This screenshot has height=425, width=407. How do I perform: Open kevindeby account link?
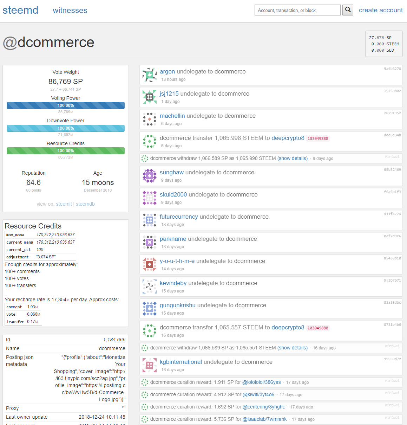pyautogui.click(x=173, y=283)
